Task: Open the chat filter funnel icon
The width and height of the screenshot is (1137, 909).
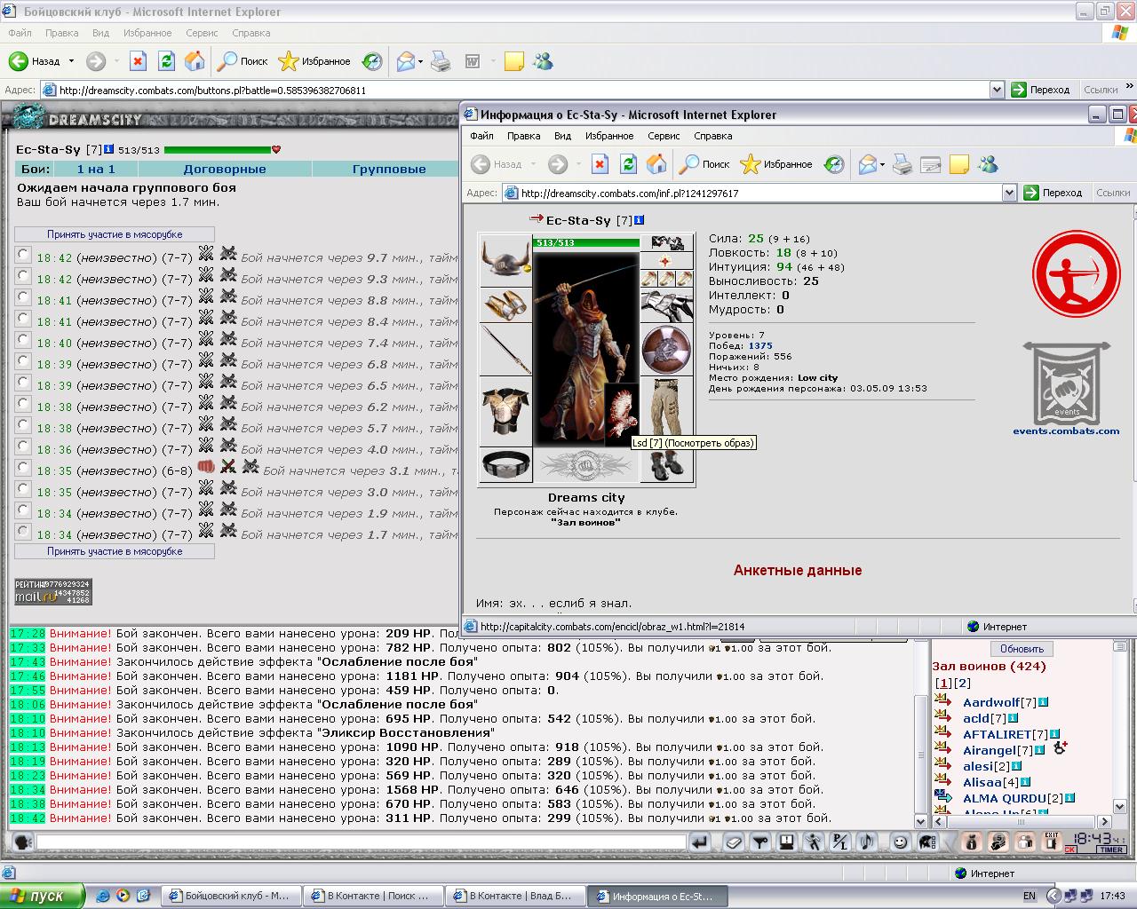Action: point(760,842)
